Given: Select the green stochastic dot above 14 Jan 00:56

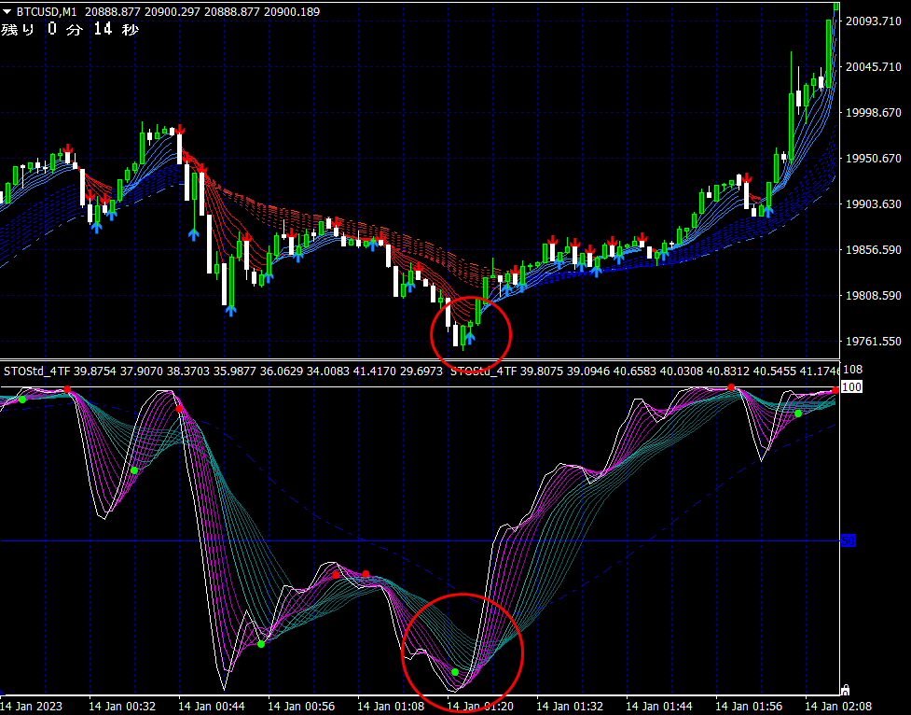Looking at the screenshot, I should click(x=261, y=644).
